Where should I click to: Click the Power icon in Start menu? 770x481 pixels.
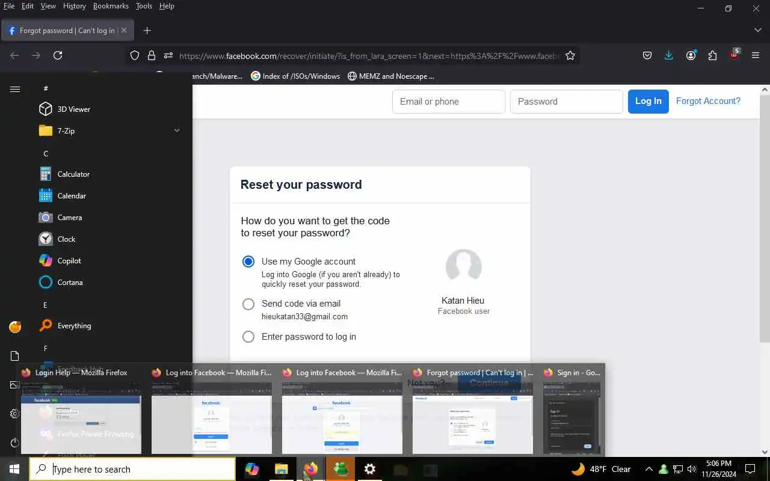[15, 443]
